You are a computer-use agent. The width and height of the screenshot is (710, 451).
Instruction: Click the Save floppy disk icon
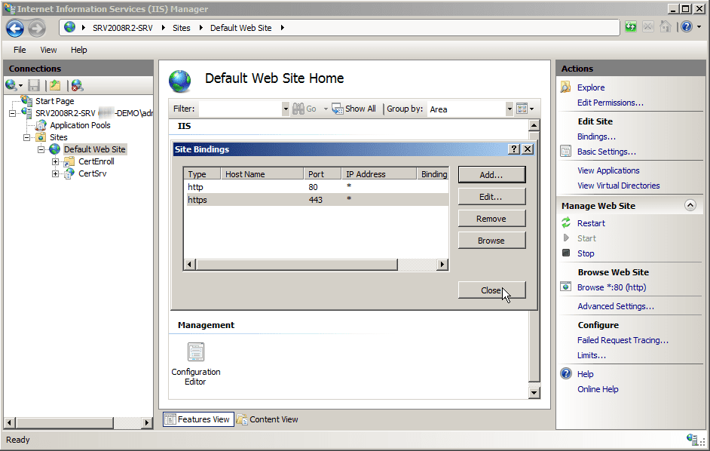pyautogui.click(x=34, y=85)
